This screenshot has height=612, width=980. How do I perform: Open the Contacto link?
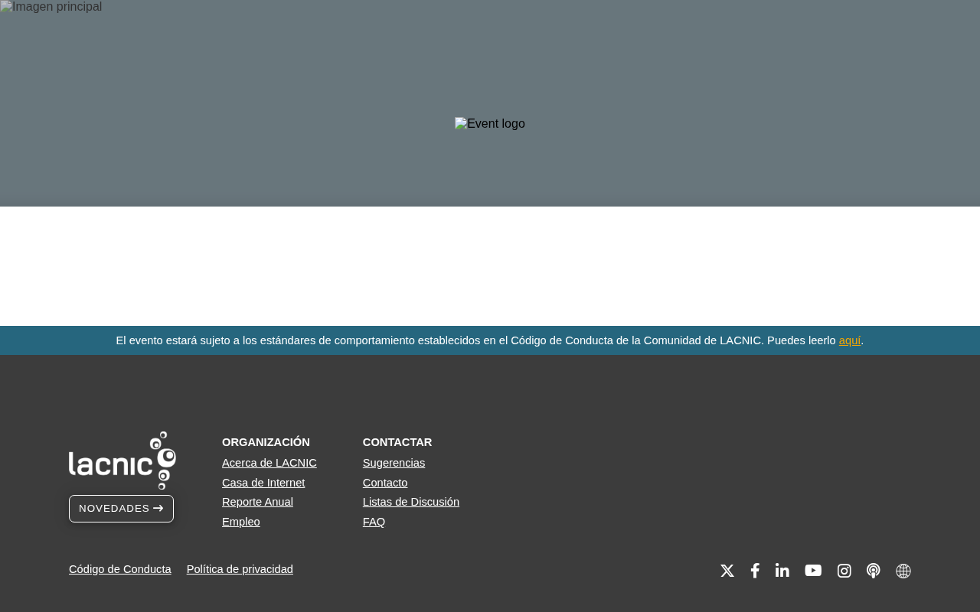point(385,483)
